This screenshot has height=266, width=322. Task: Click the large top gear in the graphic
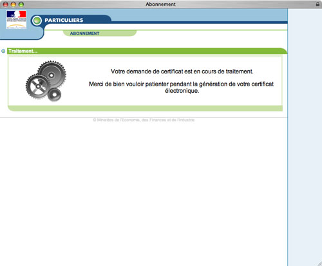coord(52,75)
